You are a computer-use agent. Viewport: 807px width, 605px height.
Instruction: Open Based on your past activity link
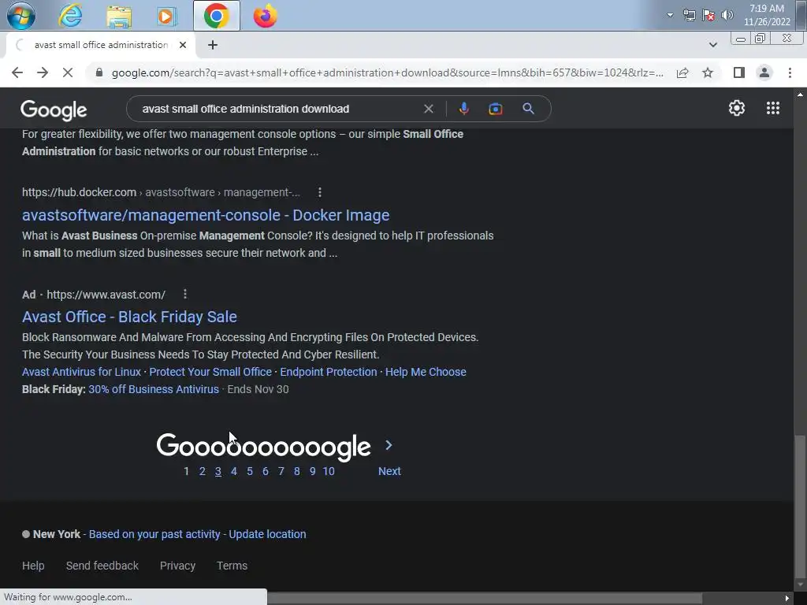tap(154, 534)
